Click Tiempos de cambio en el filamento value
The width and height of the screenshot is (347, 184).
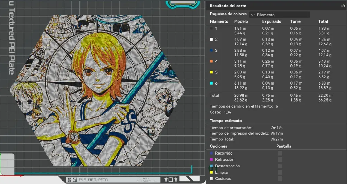click(x=277, y=106)
